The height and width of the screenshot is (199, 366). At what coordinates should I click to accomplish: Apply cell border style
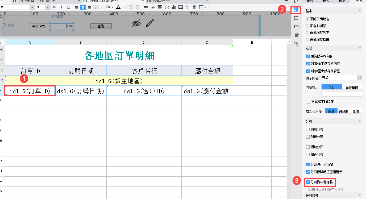(x=97, y=7)
